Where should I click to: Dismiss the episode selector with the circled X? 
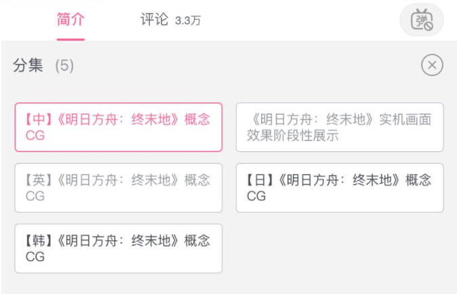[x=432, y=65]
